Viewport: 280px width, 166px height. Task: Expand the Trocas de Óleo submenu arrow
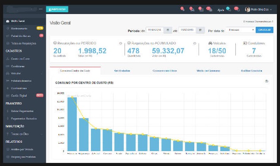coord(42,134)
